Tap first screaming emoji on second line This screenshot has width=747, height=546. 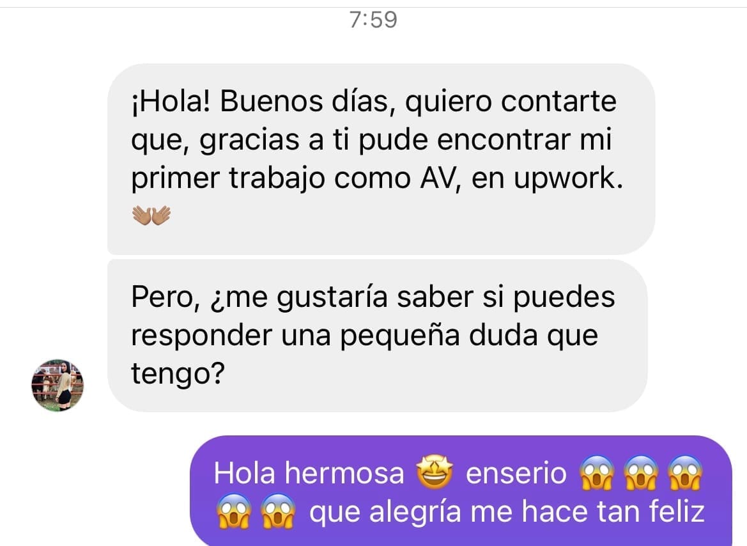(233, 511)
